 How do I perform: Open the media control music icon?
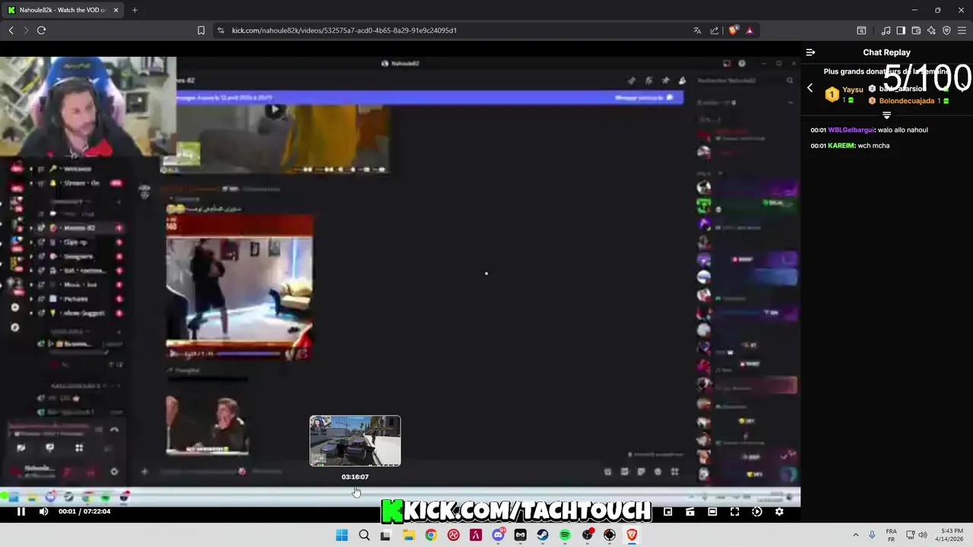tap(886, 30)
